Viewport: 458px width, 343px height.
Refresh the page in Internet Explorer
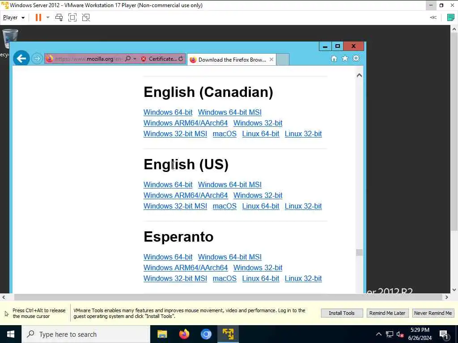click(x=181, y=59)
